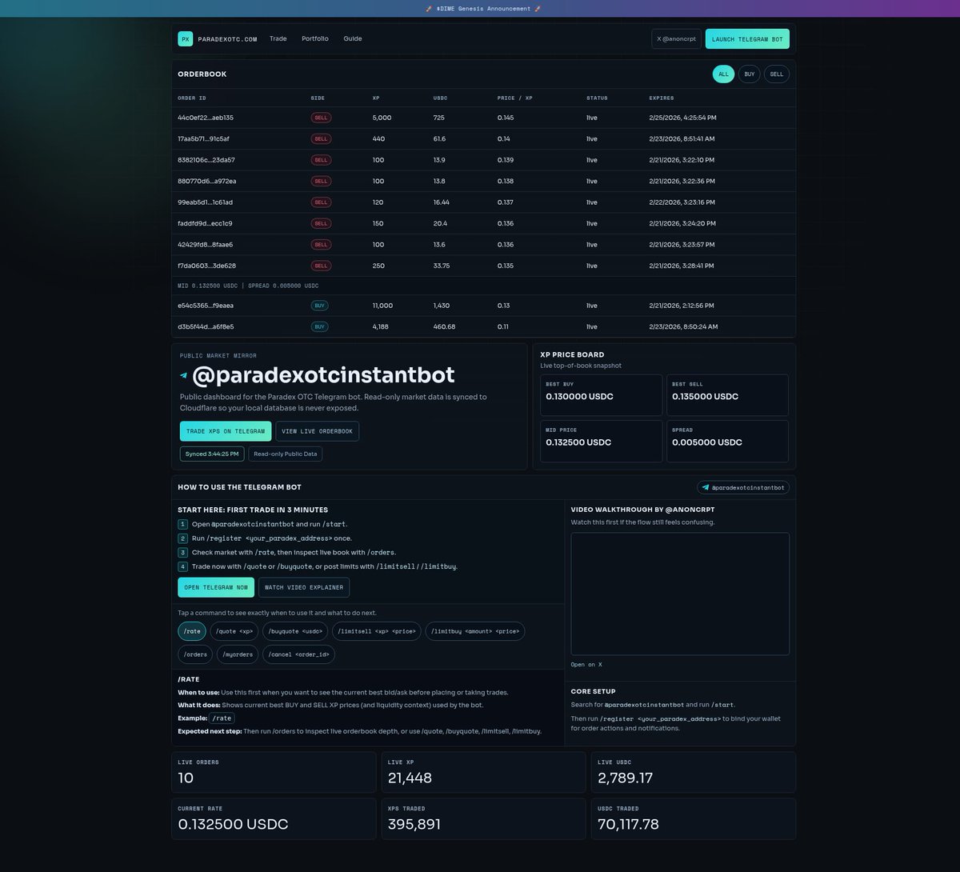
Task: Click Watch Video Explainer button
Action: [304, 587]
